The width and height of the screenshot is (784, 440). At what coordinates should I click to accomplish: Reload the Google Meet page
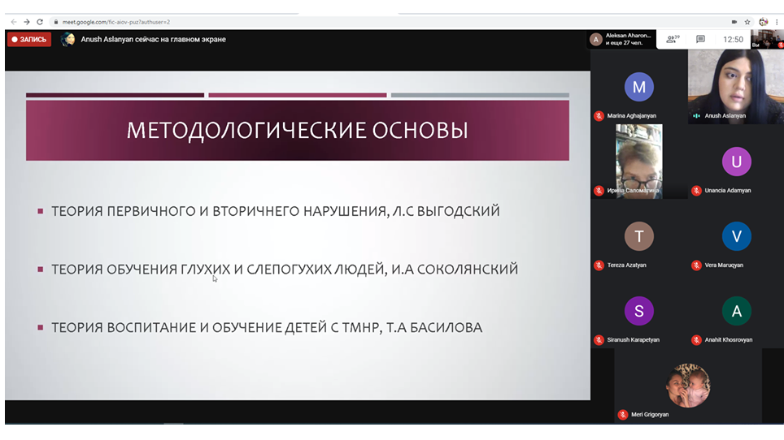click(x=40, y=22)
